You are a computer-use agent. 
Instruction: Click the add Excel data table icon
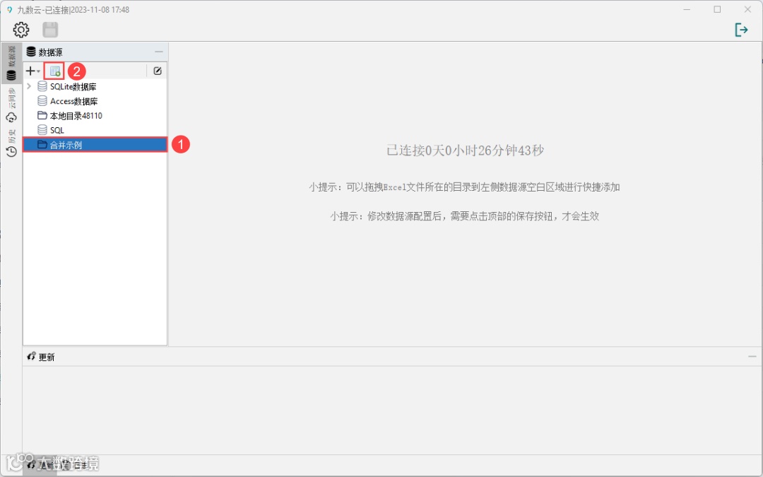coord(55,71)
